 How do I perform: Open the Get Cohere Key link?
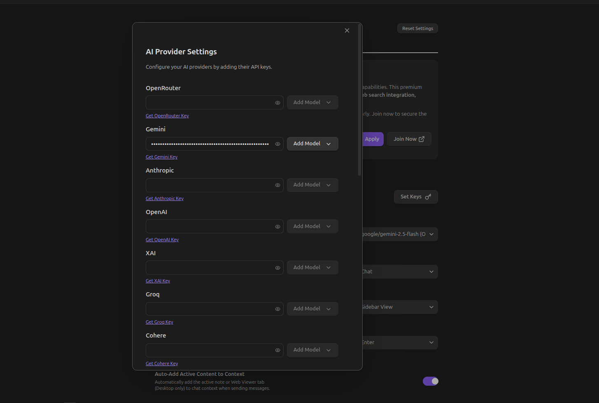click(x=162, y=363)
